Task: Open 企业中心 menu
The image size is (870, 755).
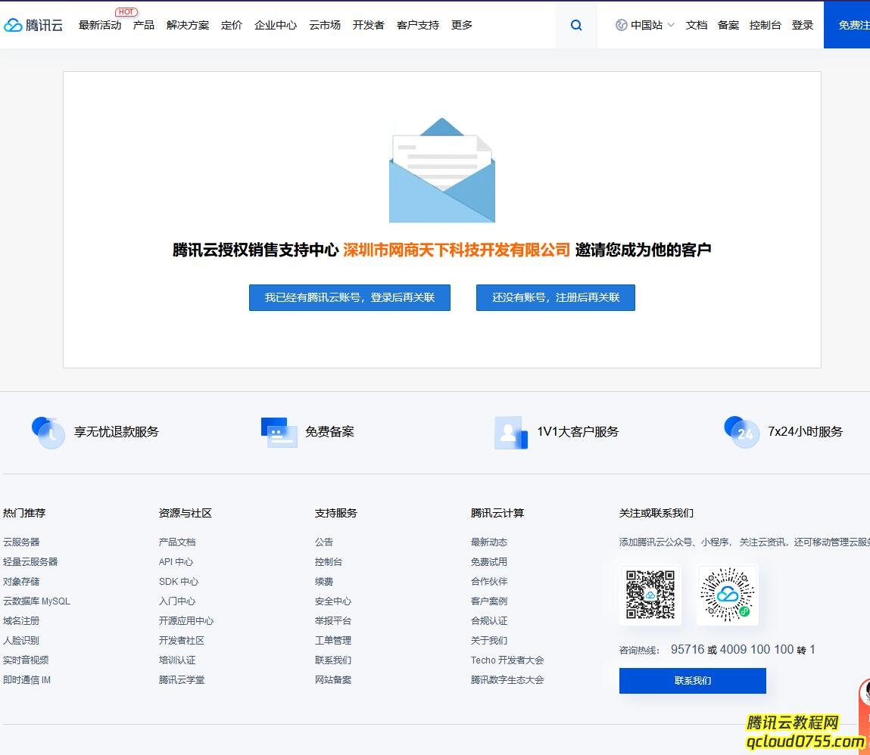Action: pos(275,25)
